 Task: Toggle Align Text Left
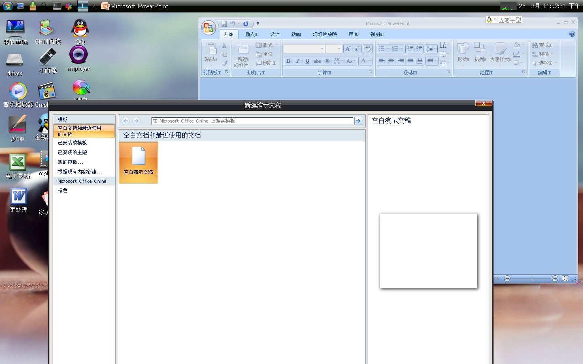pyautogui.click(x=381, y=61)
